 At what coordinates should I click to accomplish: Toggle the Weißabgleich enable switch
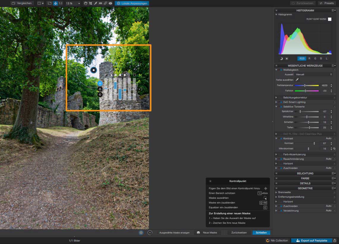tap(281, 70)
